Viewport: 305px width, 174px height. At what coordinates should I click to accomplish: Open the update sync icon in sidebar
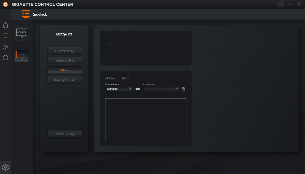[x=6, y=58]
